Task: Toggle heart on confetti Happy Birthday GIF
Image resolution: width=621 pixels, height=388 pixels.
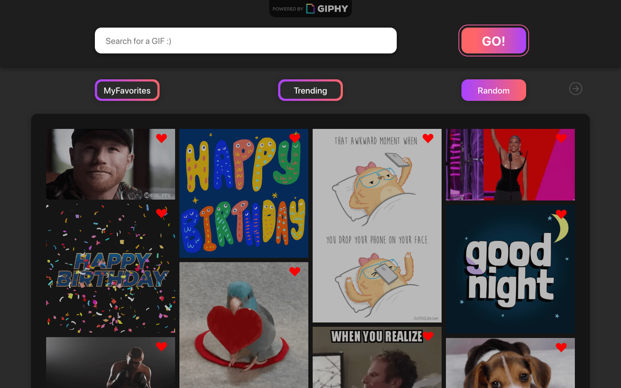Action: point(161,213)
